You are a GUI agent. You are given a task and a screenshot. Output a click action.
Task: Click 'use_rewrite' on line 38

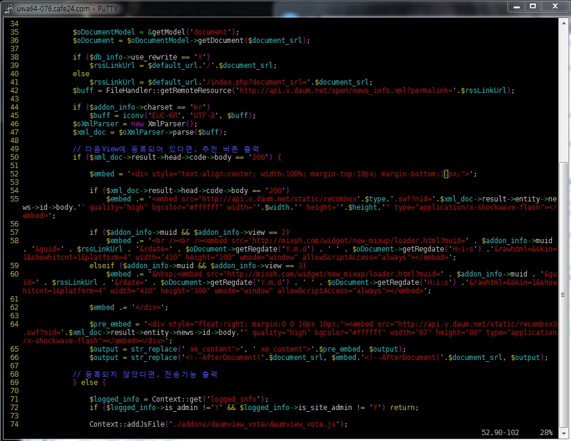[x=154, y=57]
